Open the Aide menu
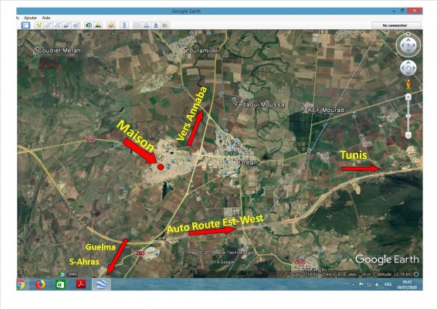Viewport: 437px width, 309px height. pos(46,18)
